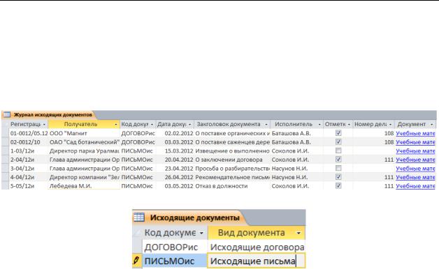This screenshot has height=269, width=439.
Task: Click cell О заключении договора
Action: pyautogui.click(x=232, y=160)
